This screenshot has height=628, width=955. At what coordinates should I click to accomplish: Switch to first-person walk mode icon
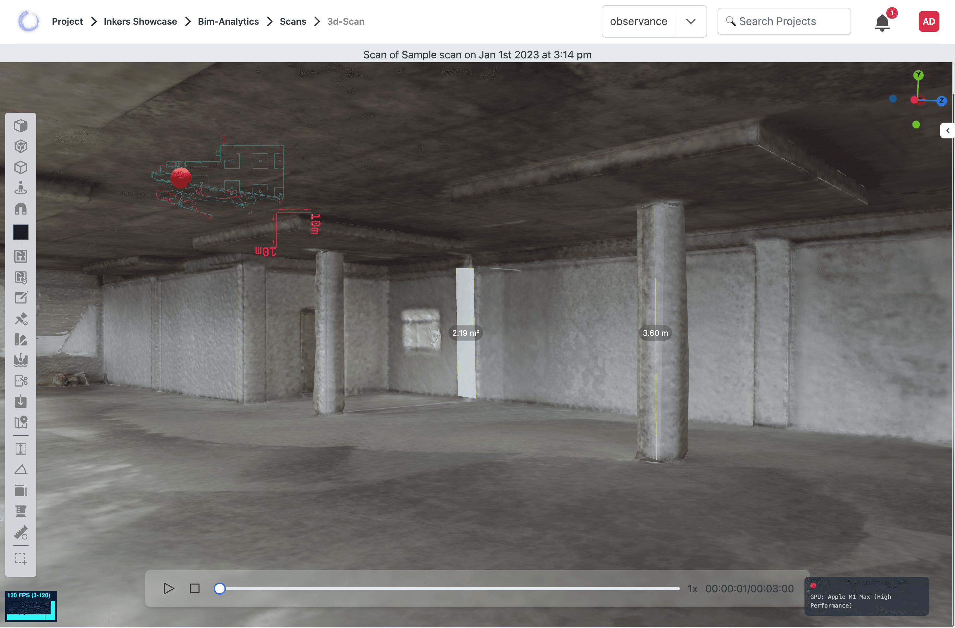coord(20,188)
